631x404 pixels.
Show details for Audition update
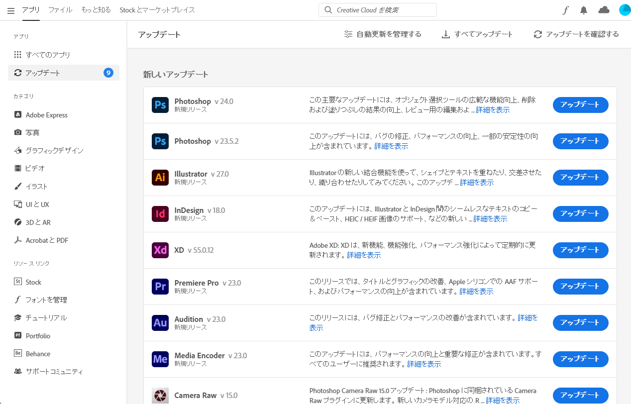[527, 317]
